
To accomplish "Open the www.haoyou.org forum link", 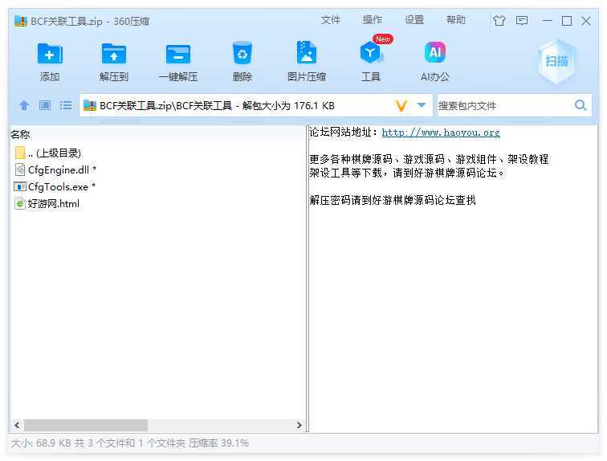I will [x=440, y=133].
